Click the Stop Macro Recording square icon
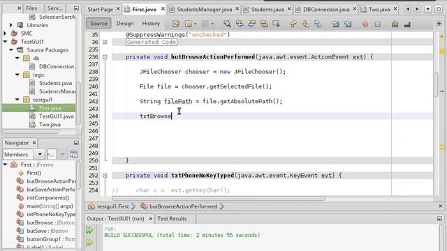The image size is (447, 251). (x=377, y=24)
